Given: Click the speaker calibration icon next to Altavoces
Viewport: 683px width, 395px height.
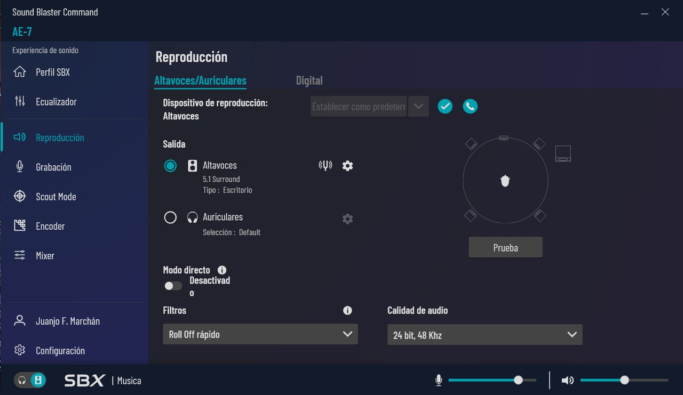Looking at the screenshot, I should 325,166.
